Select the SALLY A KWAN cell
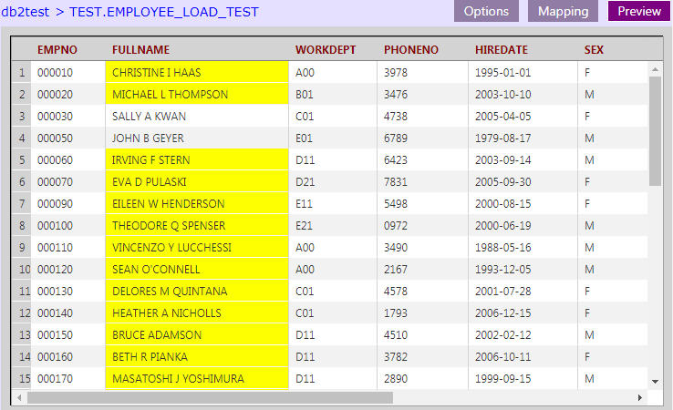This screenshot has width=673, height=410. 197,117
